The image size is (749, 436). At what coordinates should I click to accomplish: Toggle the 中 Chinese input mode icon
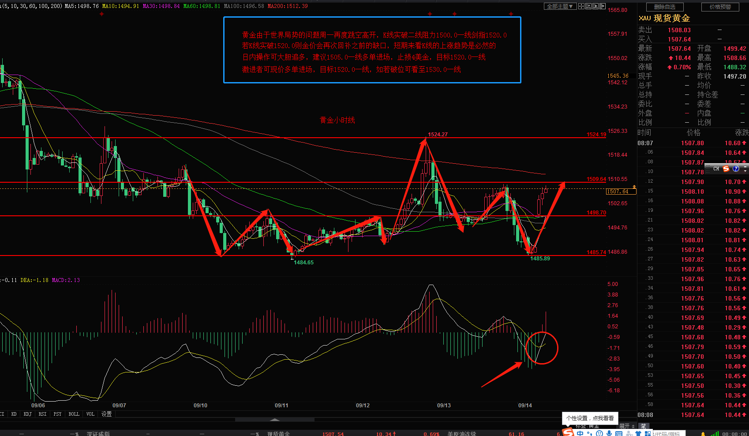pyautogui.click(x=580, y=433)
